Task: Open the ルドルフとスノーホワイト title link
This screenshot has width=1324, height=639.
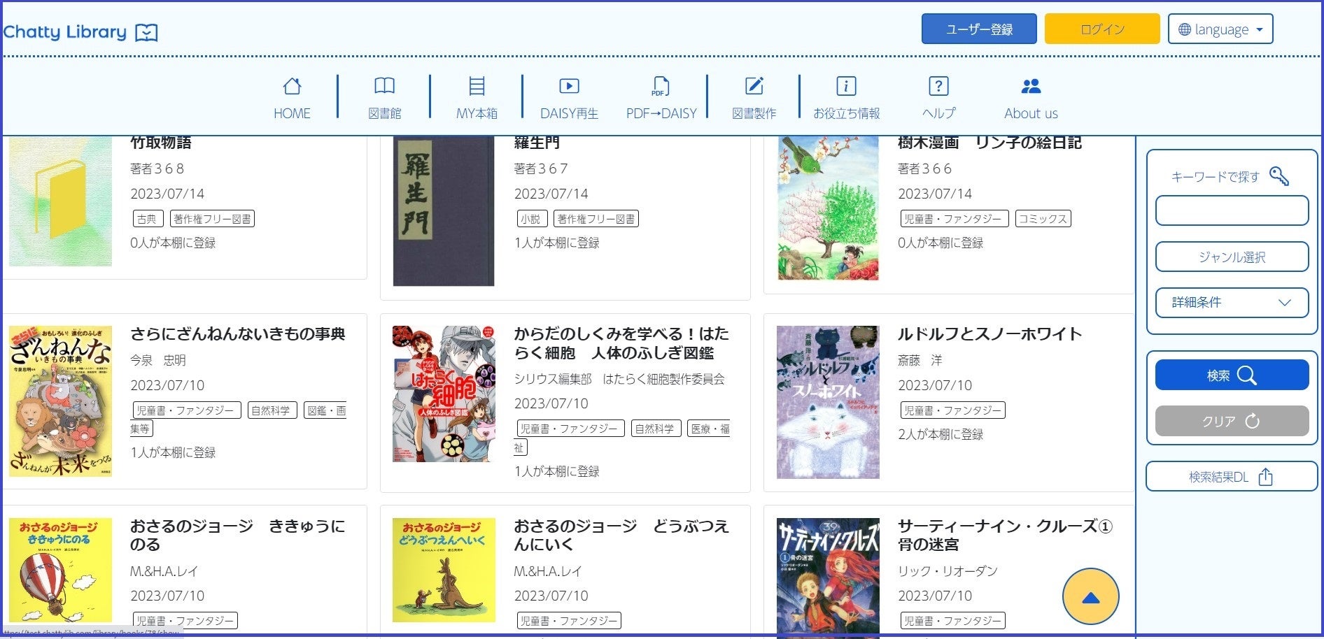Action: pos(990,334)
